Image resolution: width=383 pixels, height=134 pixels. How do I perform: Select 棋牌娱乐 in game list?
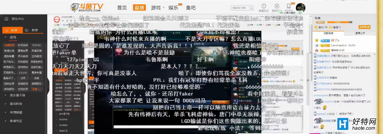click(36, 83)
